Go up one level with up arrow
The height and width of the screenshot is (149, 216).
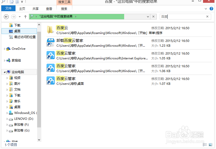click(x=25, y=17)
